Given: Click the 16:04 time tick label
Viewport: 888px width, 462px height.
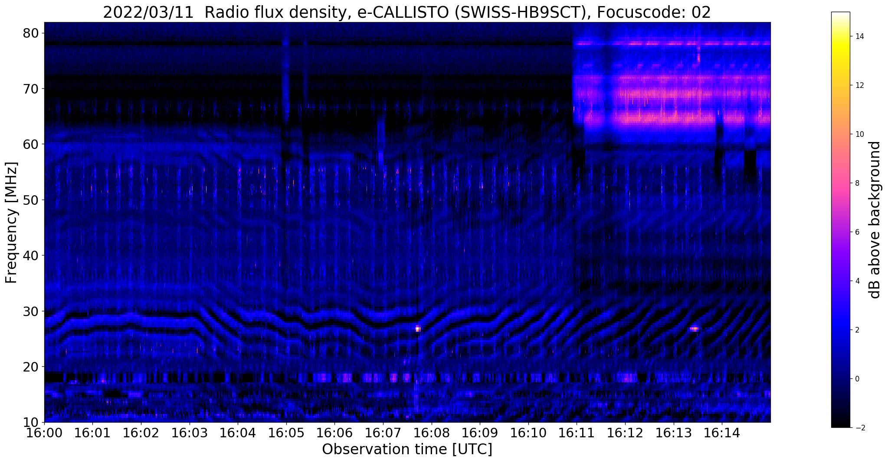Looking at the screenshot, I should (238, 433).
